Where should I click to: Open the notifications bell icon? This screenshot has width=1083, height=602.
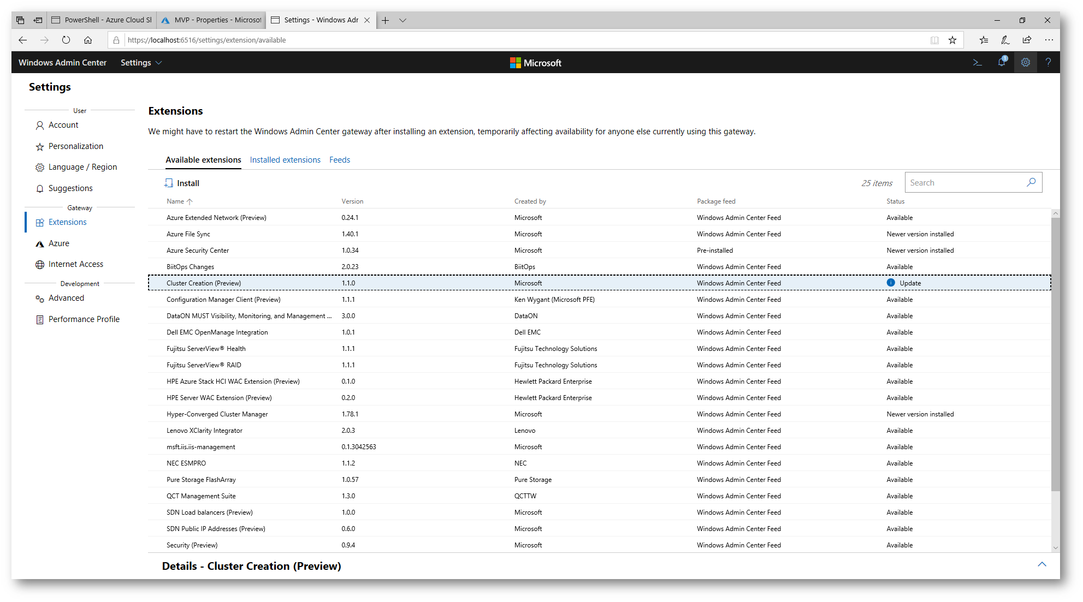pos(1001,63)
